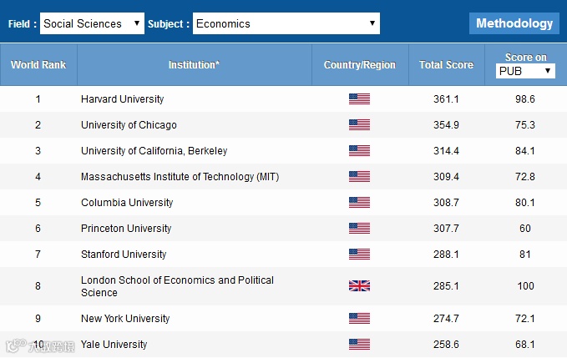This screenshot has height=358, width=567.
Task: Click the Institution column header
Action: coord(194,65)
